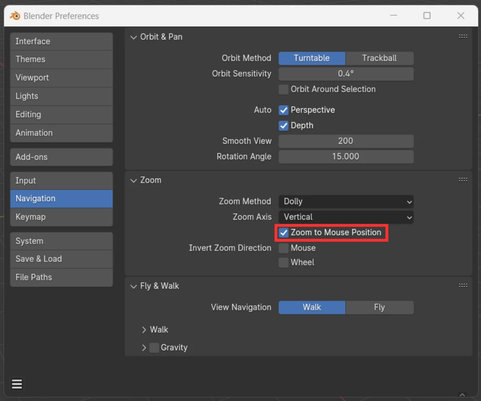This screenshot has height=401, width=481.
Task: Disable Auto Perspective checkbox
Action: click(x=283, y=110)
